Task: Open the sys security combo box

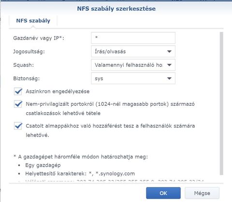Action: [133, 78]
